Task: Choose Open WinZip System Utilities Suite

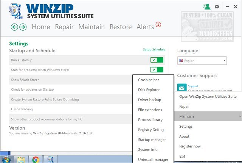Action: point(208,97)
